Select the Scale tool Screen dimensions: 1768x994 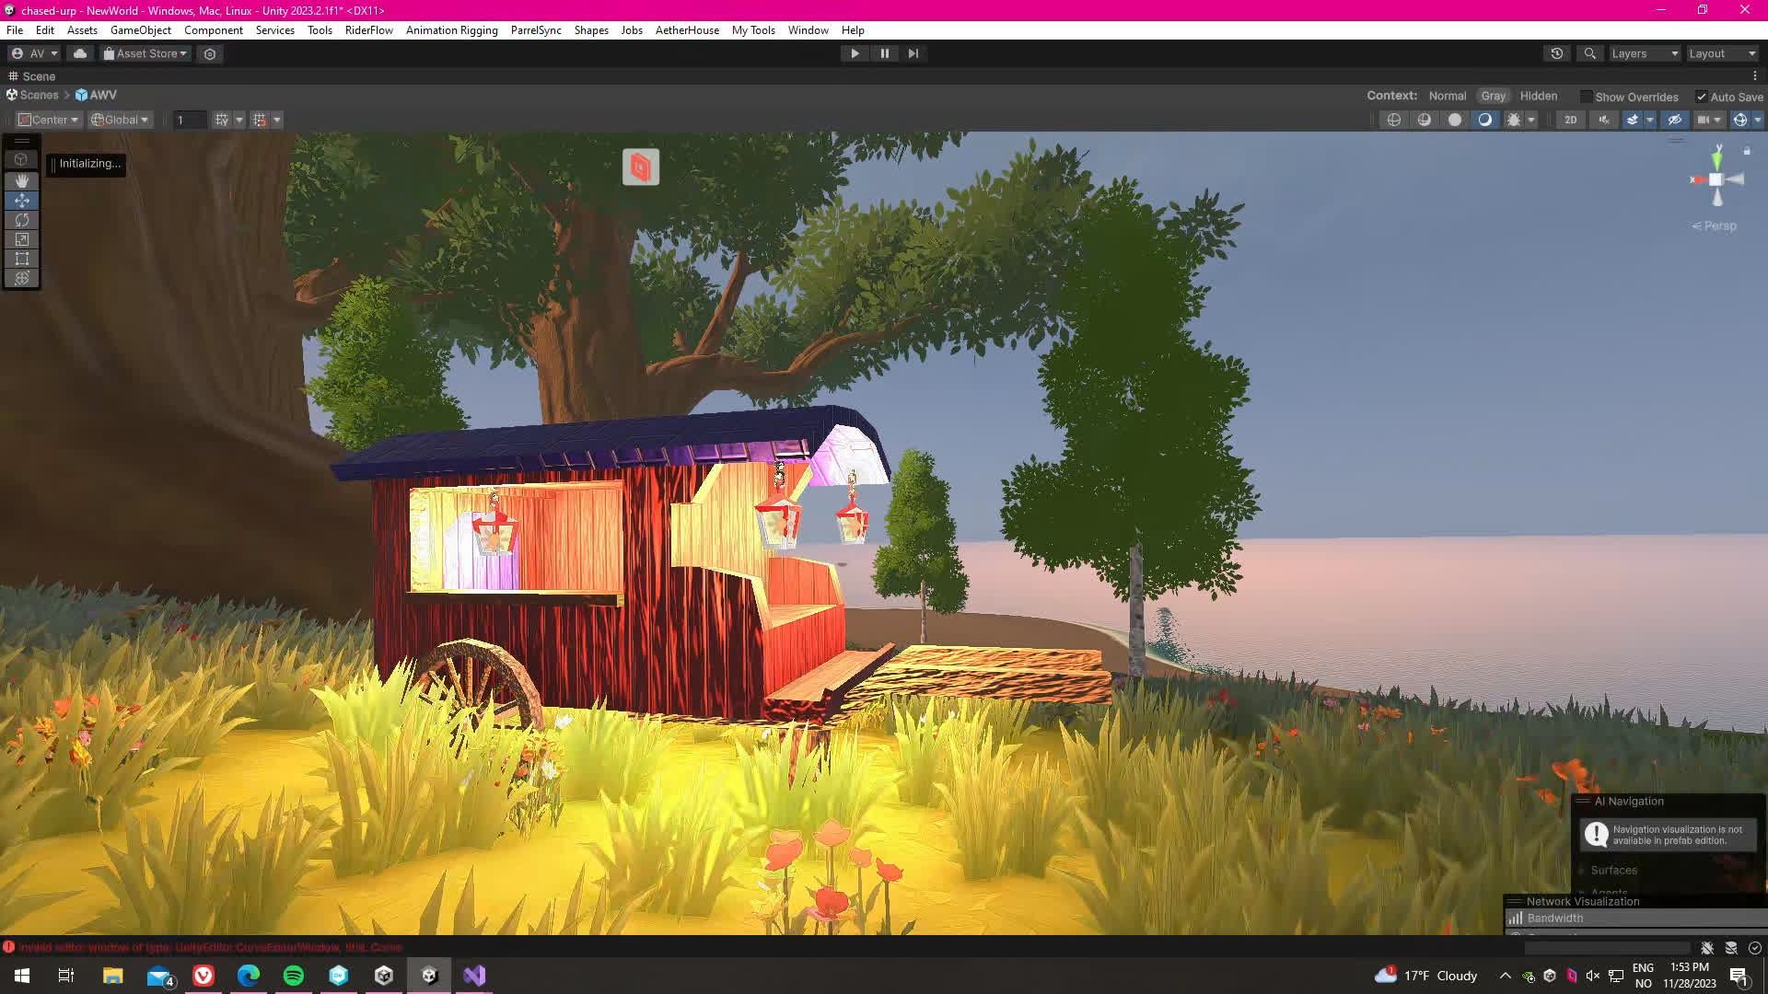[22, 239]
